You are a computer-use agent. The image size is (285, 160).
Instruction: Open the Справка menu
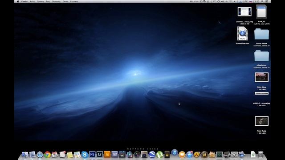pos(74,1)
